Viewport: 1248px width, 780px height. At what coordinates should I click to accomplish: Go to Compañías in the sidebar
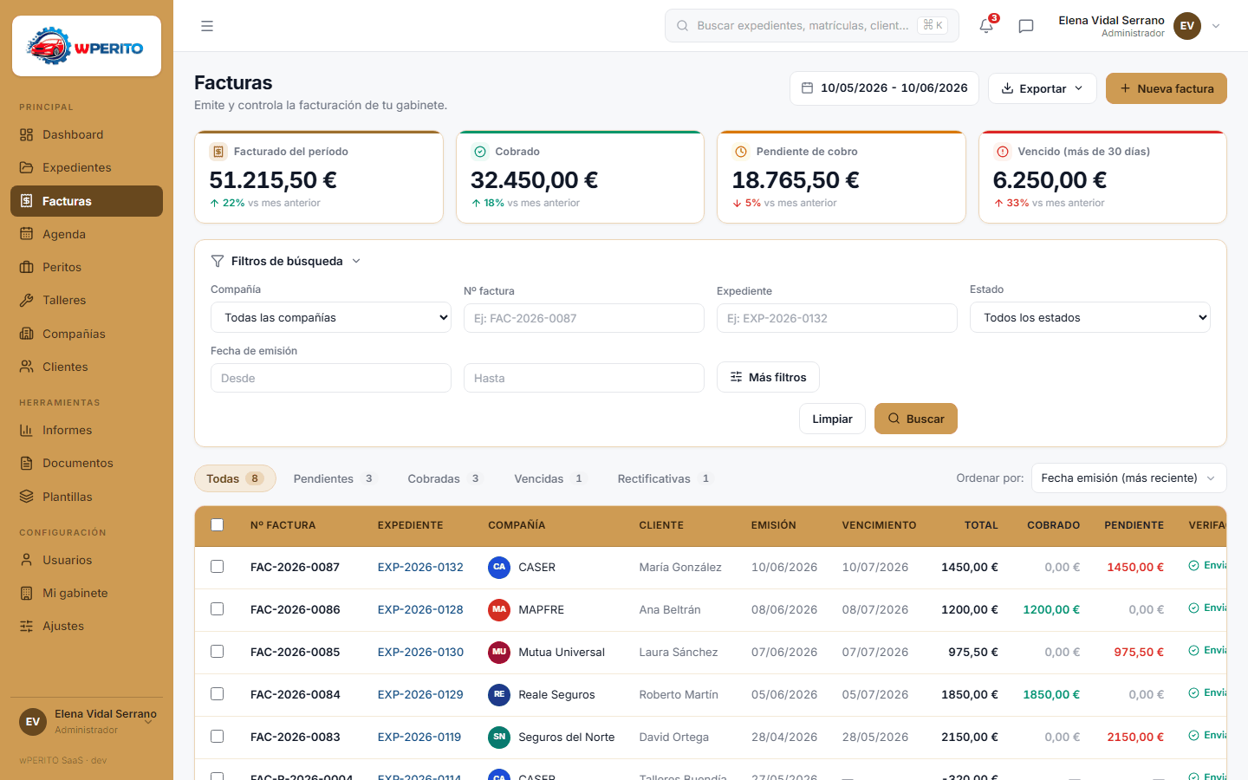[87, 334]
